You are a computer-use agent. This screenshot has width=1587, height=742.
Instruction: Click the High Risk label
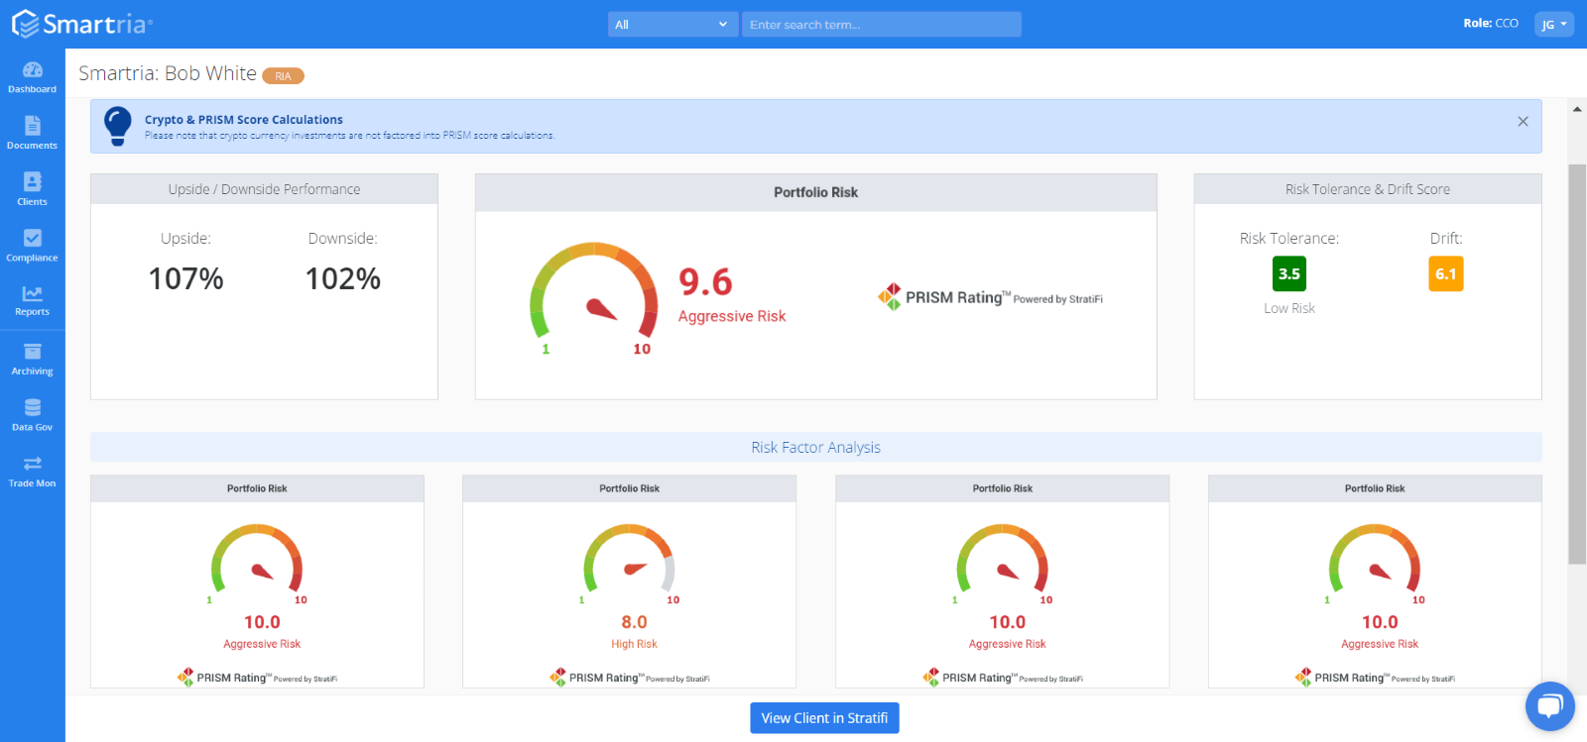tap(634, 644)
